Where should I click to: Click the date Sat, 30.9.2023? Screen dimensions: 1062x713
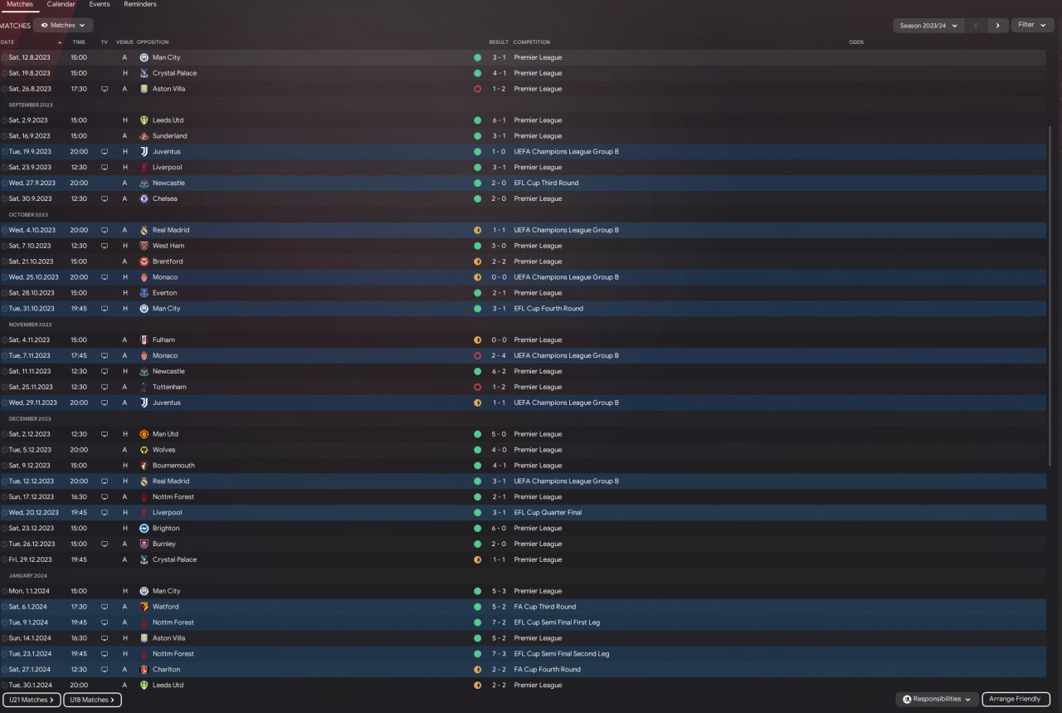pos(30,199)
